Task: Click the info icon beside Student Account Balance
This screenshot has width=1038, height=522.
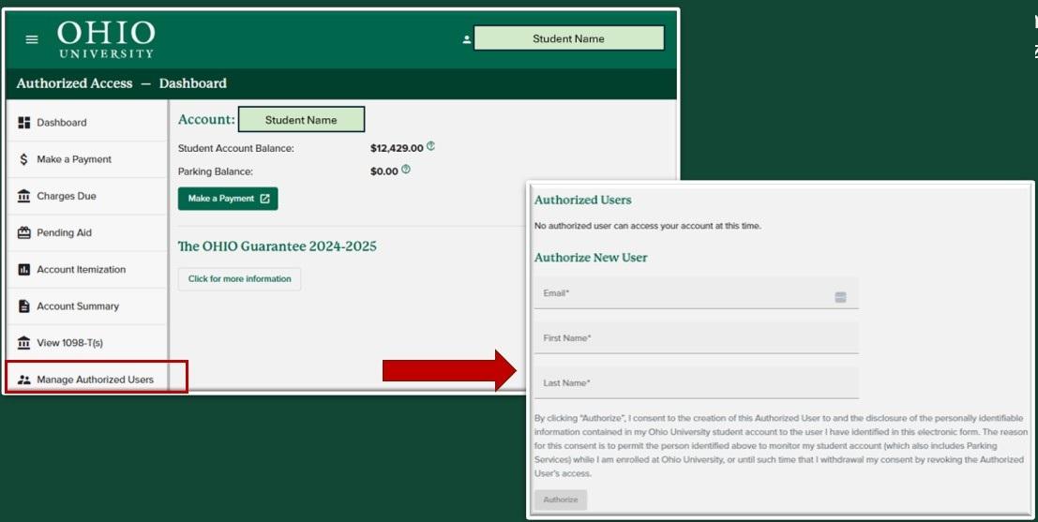Action: point(430,147)
